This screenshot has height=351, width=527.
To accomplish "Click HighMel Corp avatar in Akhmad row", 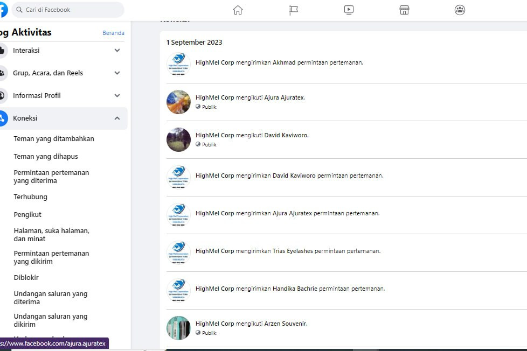I will tap(178, 64).
